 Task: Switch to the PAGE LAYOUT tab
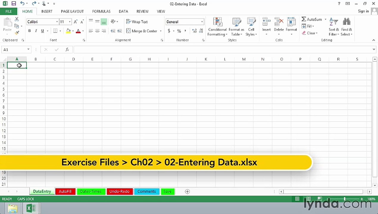[x=72, y=11]
